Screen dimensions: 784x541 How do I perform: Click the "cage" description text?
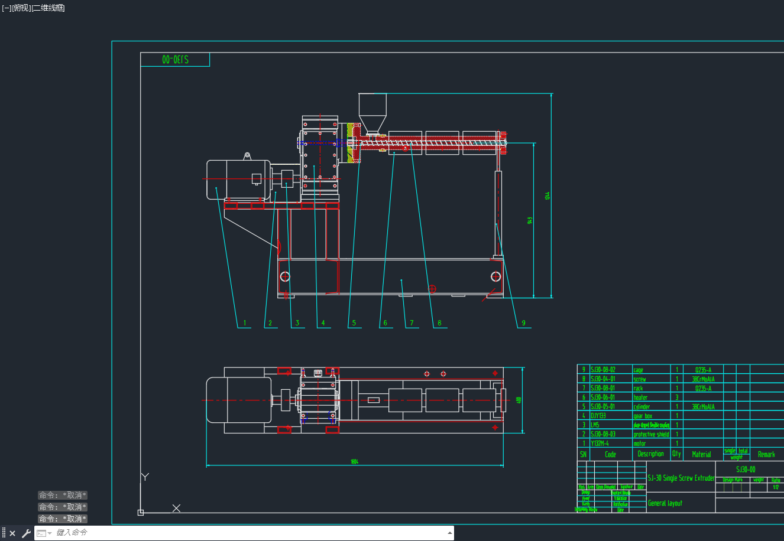pyautogui.click(x=639, y=370)
